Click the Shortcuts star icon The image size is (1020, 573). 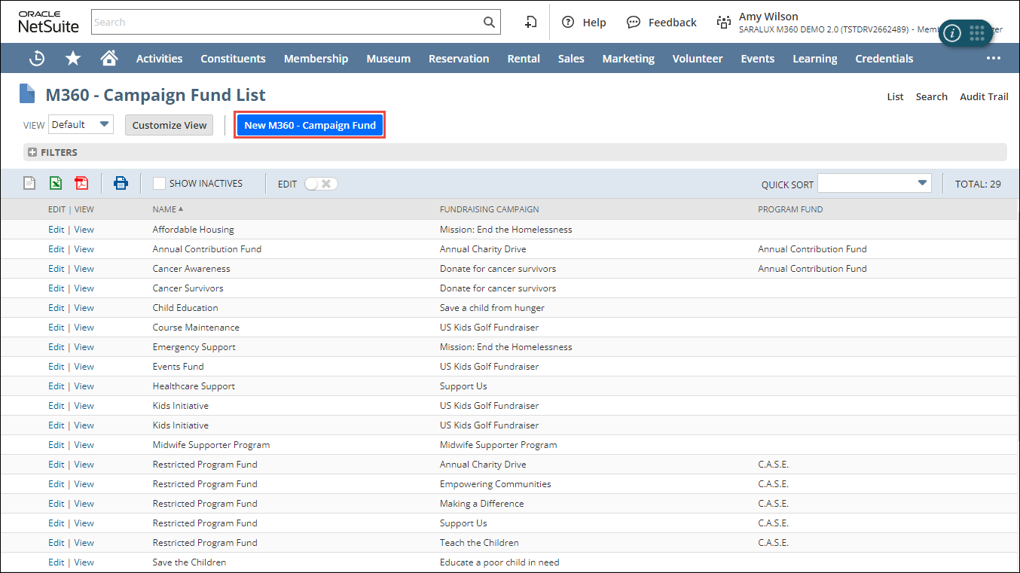[x=72, y=59]
